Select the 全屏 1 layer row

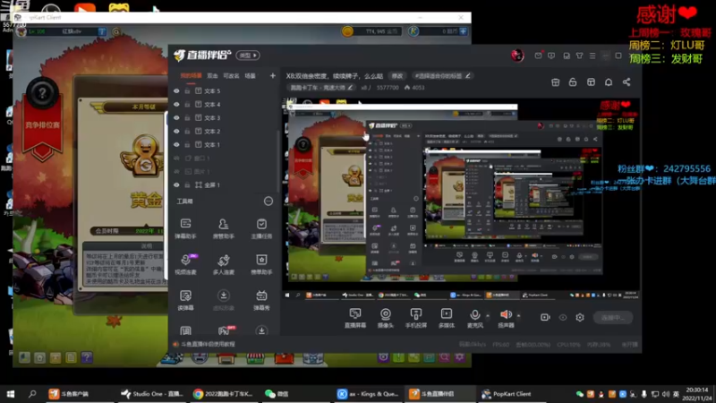click(225, 184)
